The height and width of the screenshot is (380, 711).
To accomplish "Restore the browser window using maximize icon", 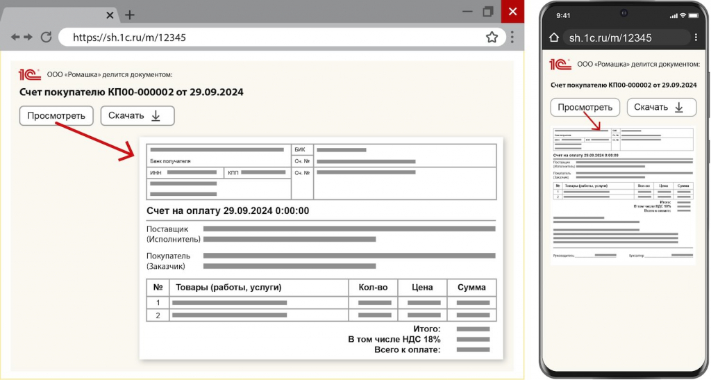I will (x=488, y=11).
